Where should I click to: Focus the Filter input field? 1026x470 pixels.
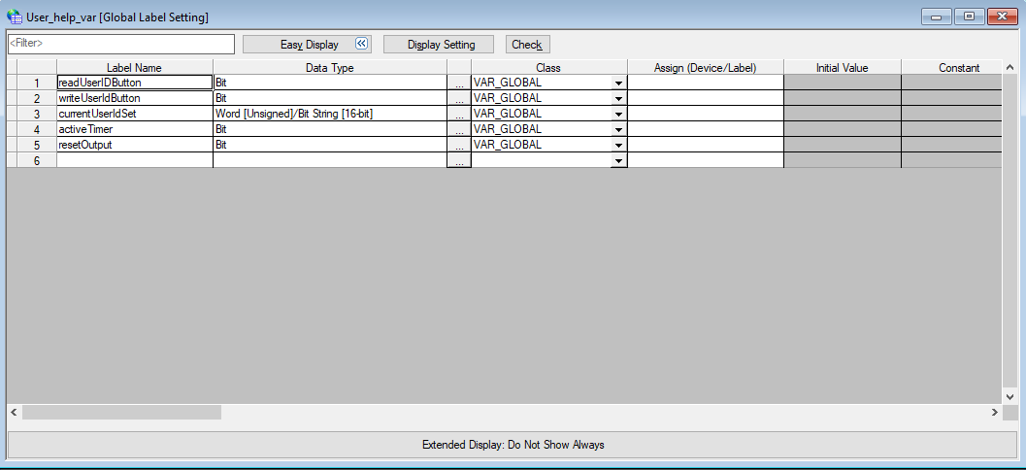121,44
